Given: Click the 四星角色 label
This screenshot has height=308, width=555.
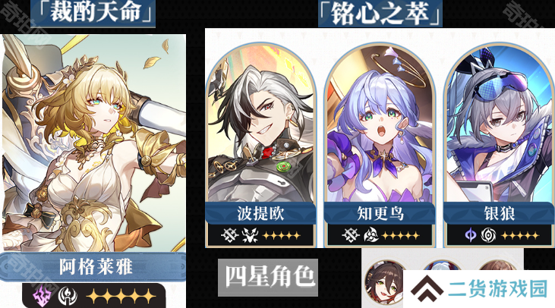Looking at the screenshot, I should tap(268, 277).
